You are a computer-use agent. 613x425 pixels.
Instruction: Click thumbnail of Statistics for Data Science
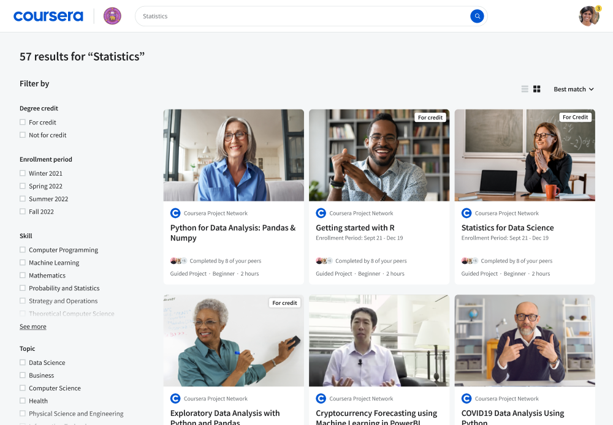525,155
